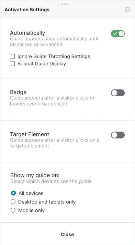Turn on the Target Element toggle

coord(118,135)
